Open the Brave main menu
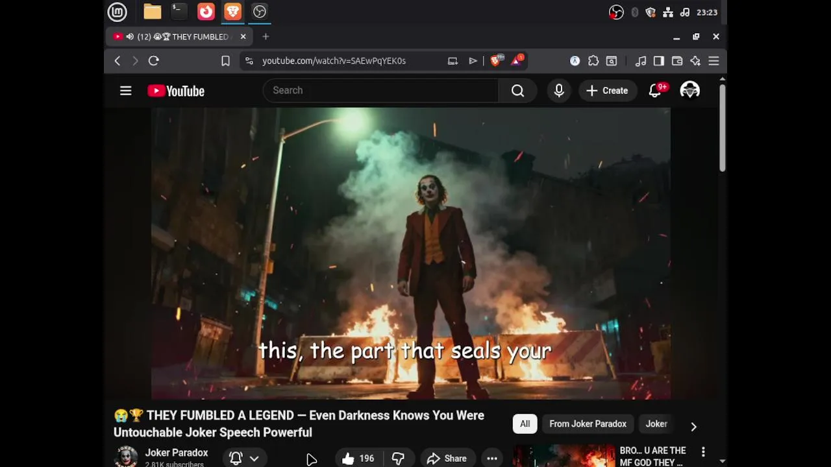831x467 pixels. [713, 61]
